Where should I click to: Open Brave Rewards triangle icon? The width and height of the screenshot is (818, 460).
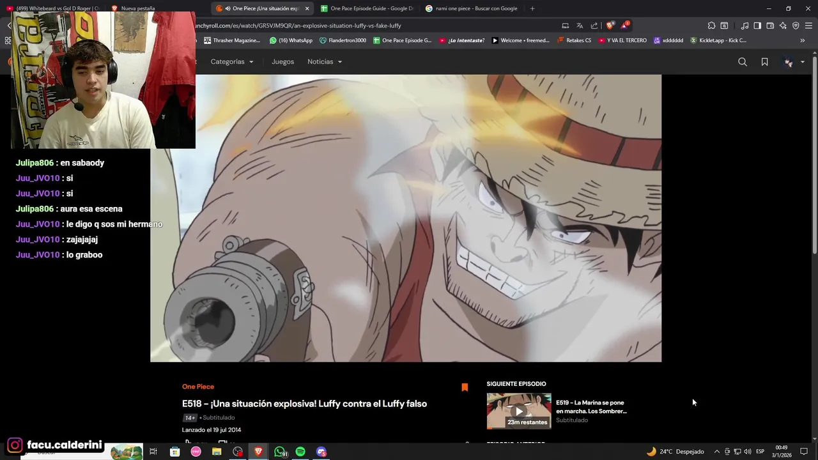click(624, 26)
